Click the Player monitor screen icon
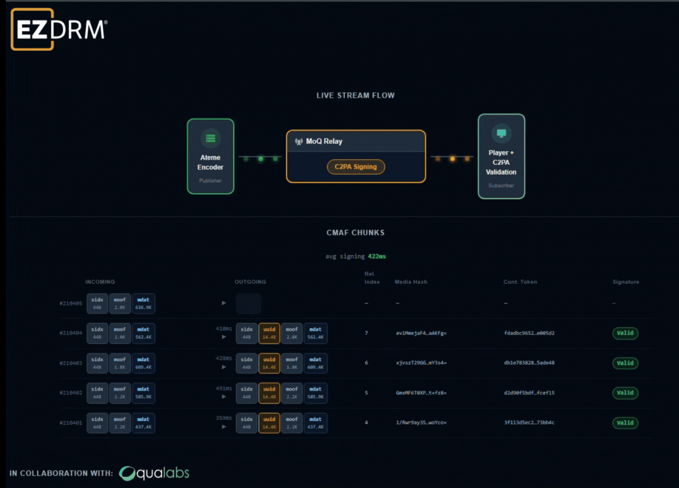The width and height of the screenshot is (679, 488). click(x=501, y=133)
